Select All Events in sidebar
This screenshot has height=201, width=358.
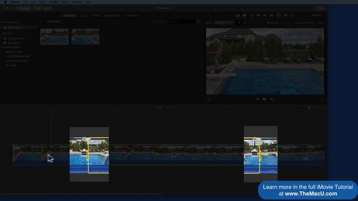point(13,43)
